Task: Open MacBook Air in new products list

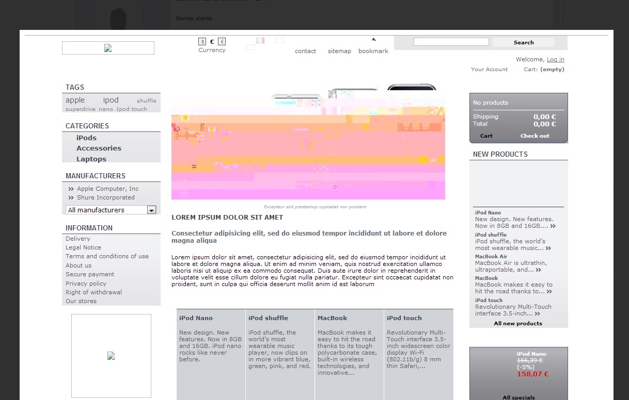Action: tap(491, 256)
